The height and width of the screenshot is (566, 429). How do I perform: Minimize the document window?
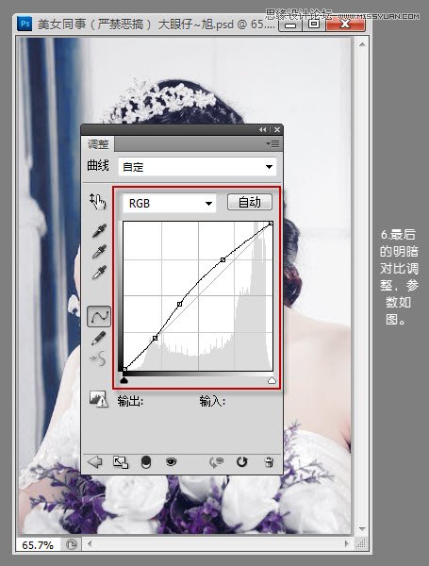(x=290, y=25)
